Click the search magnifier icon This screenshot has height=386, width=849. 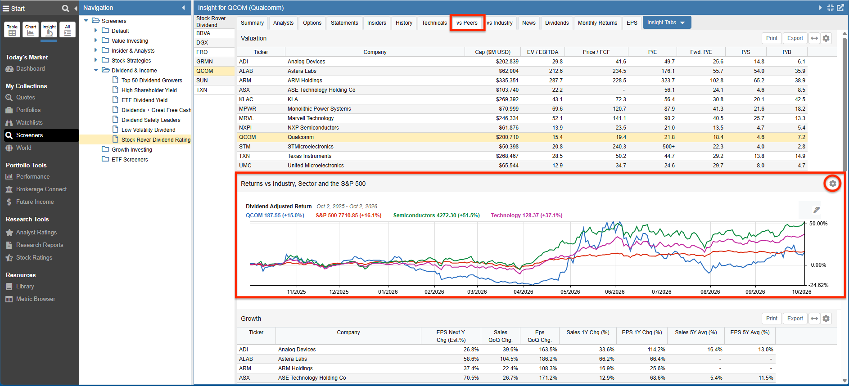click(x=66, y=9)
